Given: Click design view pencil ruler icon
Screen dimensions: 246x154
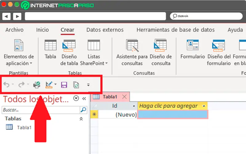Looking at the screenshot, I should click(49, 85).
